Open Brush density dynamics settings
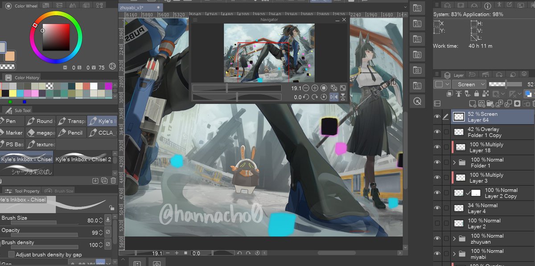The image size is (535, 266). coord(108,245)
